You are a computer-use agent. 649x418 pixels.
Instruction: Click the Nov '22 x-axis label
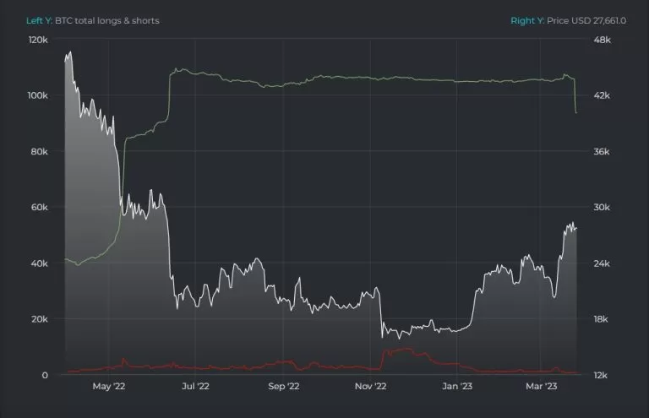(x=370, y=387)
